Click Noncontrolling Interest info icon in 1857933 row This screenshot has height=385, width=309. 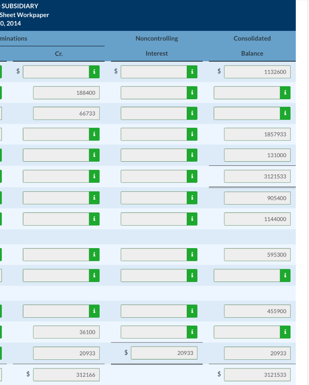click(192, 134)
